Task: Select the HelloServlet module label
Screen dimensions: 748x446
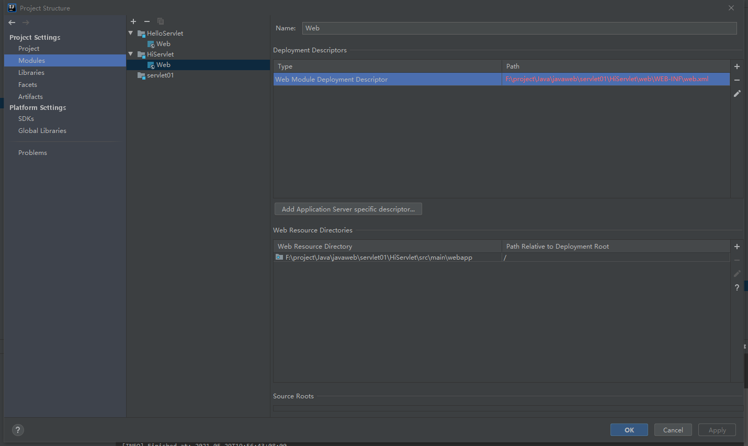Action: click(165, 34)
